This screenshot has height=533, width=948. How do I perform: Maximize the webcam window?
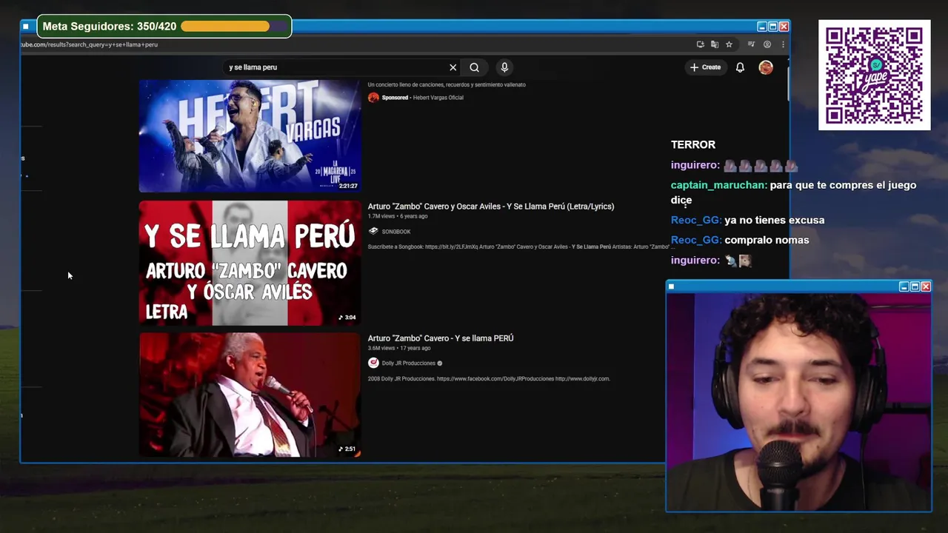click(x=915, y=286)
